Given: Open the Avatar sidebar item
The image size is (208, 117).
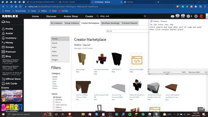Looking at the screenshot, I should [x=7, y=33].
